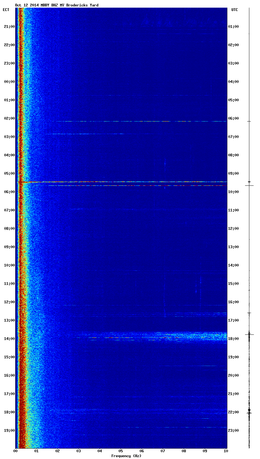This screenshot has height=459, width=260.
Task: Click the 02 tick on the frequency axis
Action: click(57, 451)
